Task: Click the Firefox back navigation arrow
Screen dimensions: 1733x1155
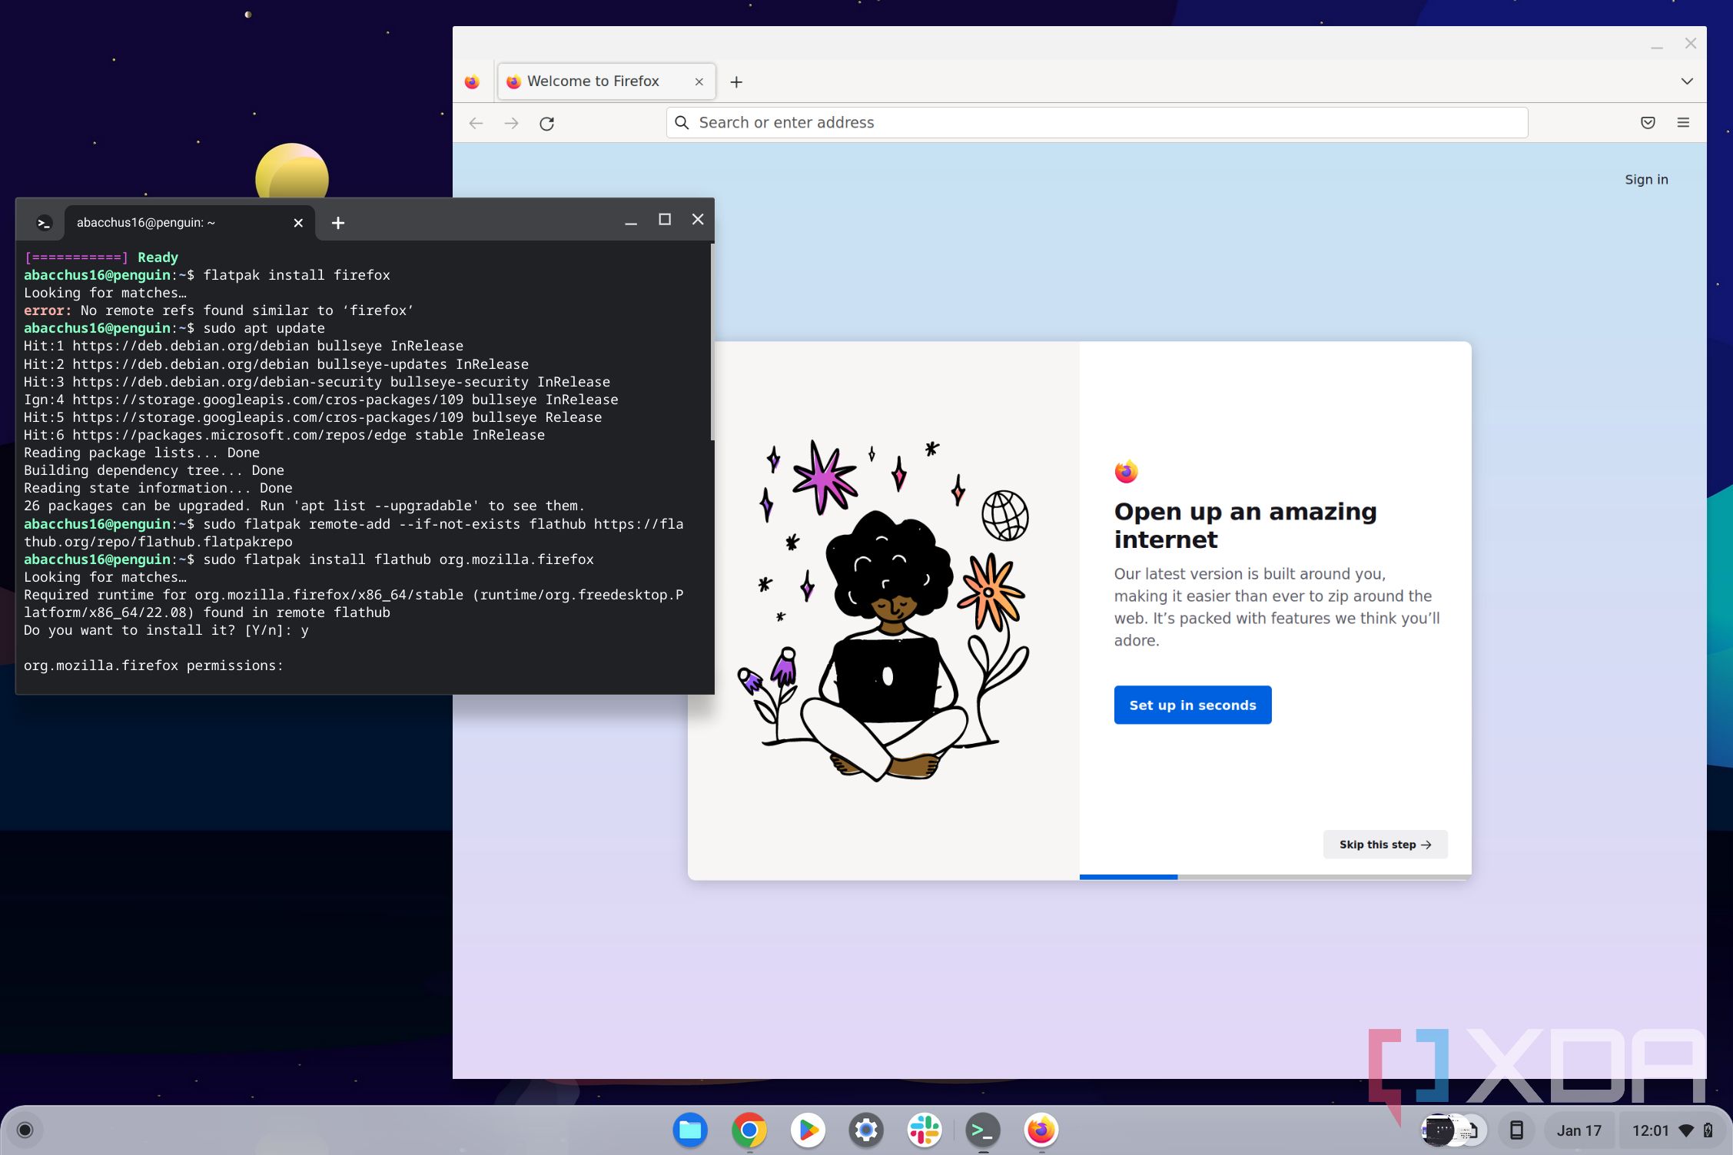Action: click(x=476, y=121)
